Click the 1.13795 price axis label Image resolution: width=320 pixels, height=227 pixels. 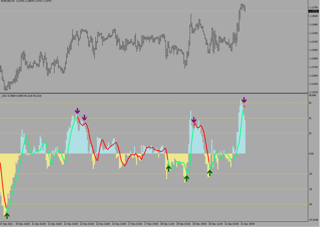[313, 8]
